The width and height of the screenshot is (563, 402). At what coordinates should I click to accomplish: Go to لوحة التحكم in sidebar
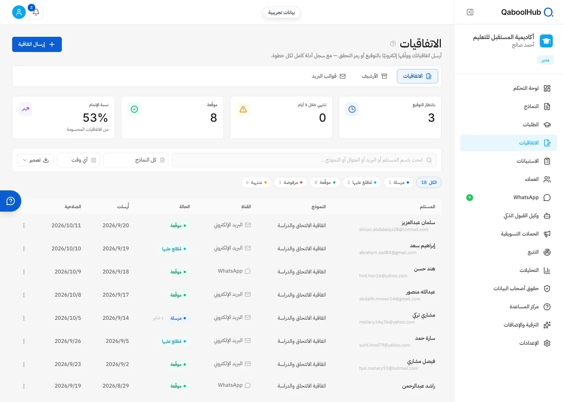(508, 88)
